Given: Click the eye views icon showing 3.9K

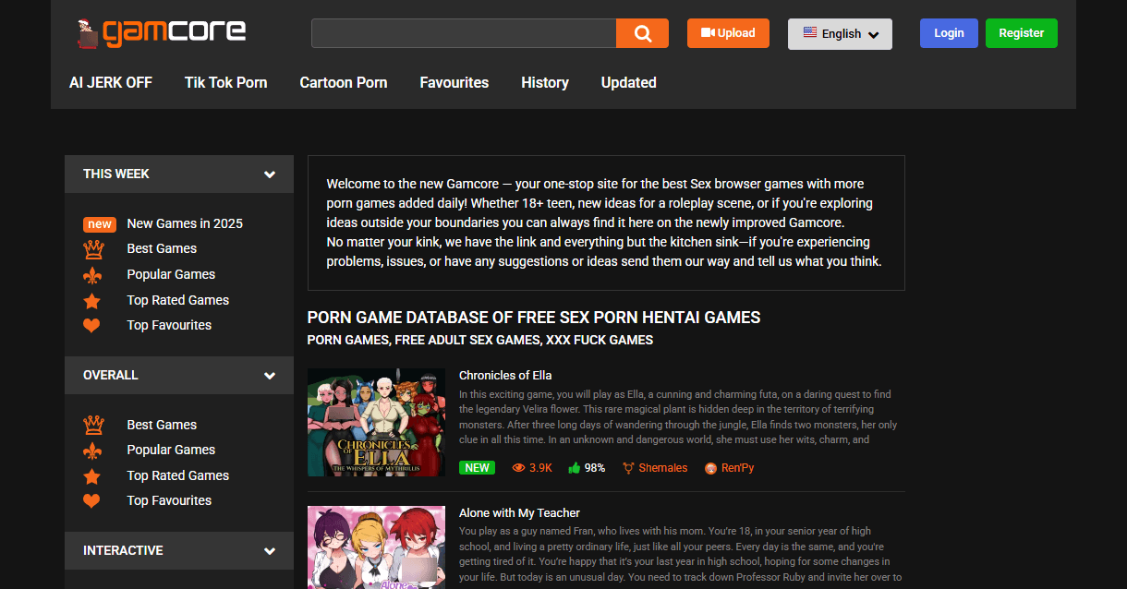Looking at the screenshot, I should [518, 468].
